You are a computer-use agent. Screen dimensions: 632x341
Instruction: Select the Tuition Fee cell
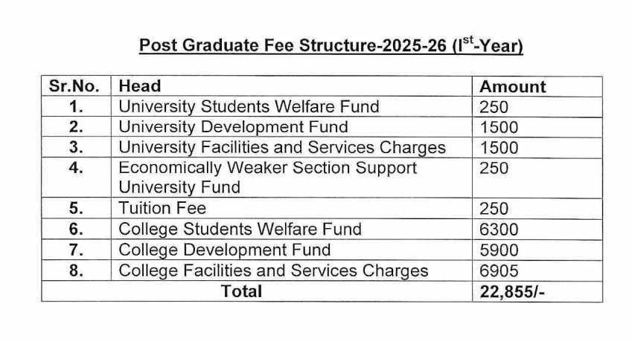162,209
